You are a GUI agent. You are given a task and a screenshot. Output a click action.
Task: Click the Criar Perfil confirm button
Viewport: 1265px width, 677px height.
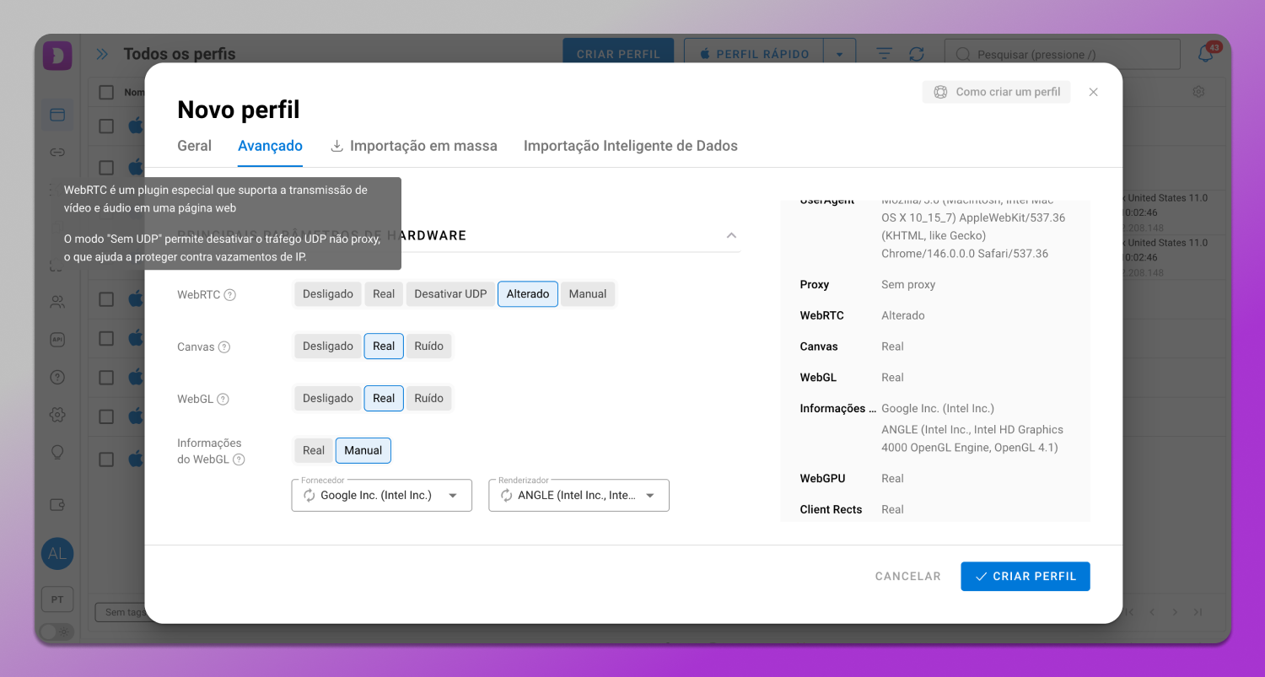(x=1025, y=577)
